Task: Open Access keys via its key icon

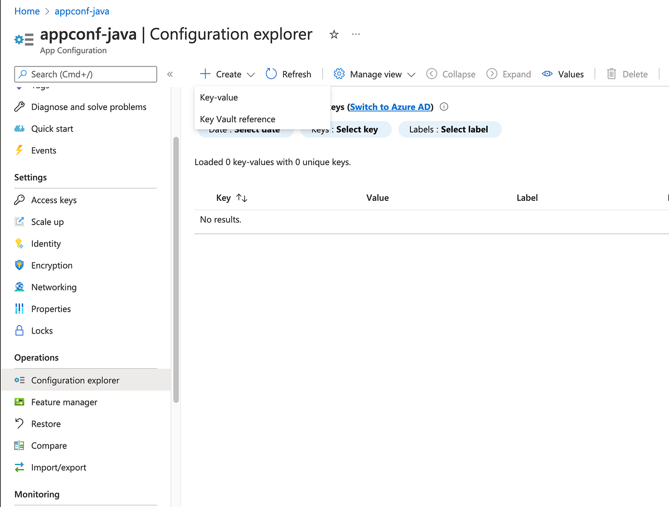Action: (20, 200)
